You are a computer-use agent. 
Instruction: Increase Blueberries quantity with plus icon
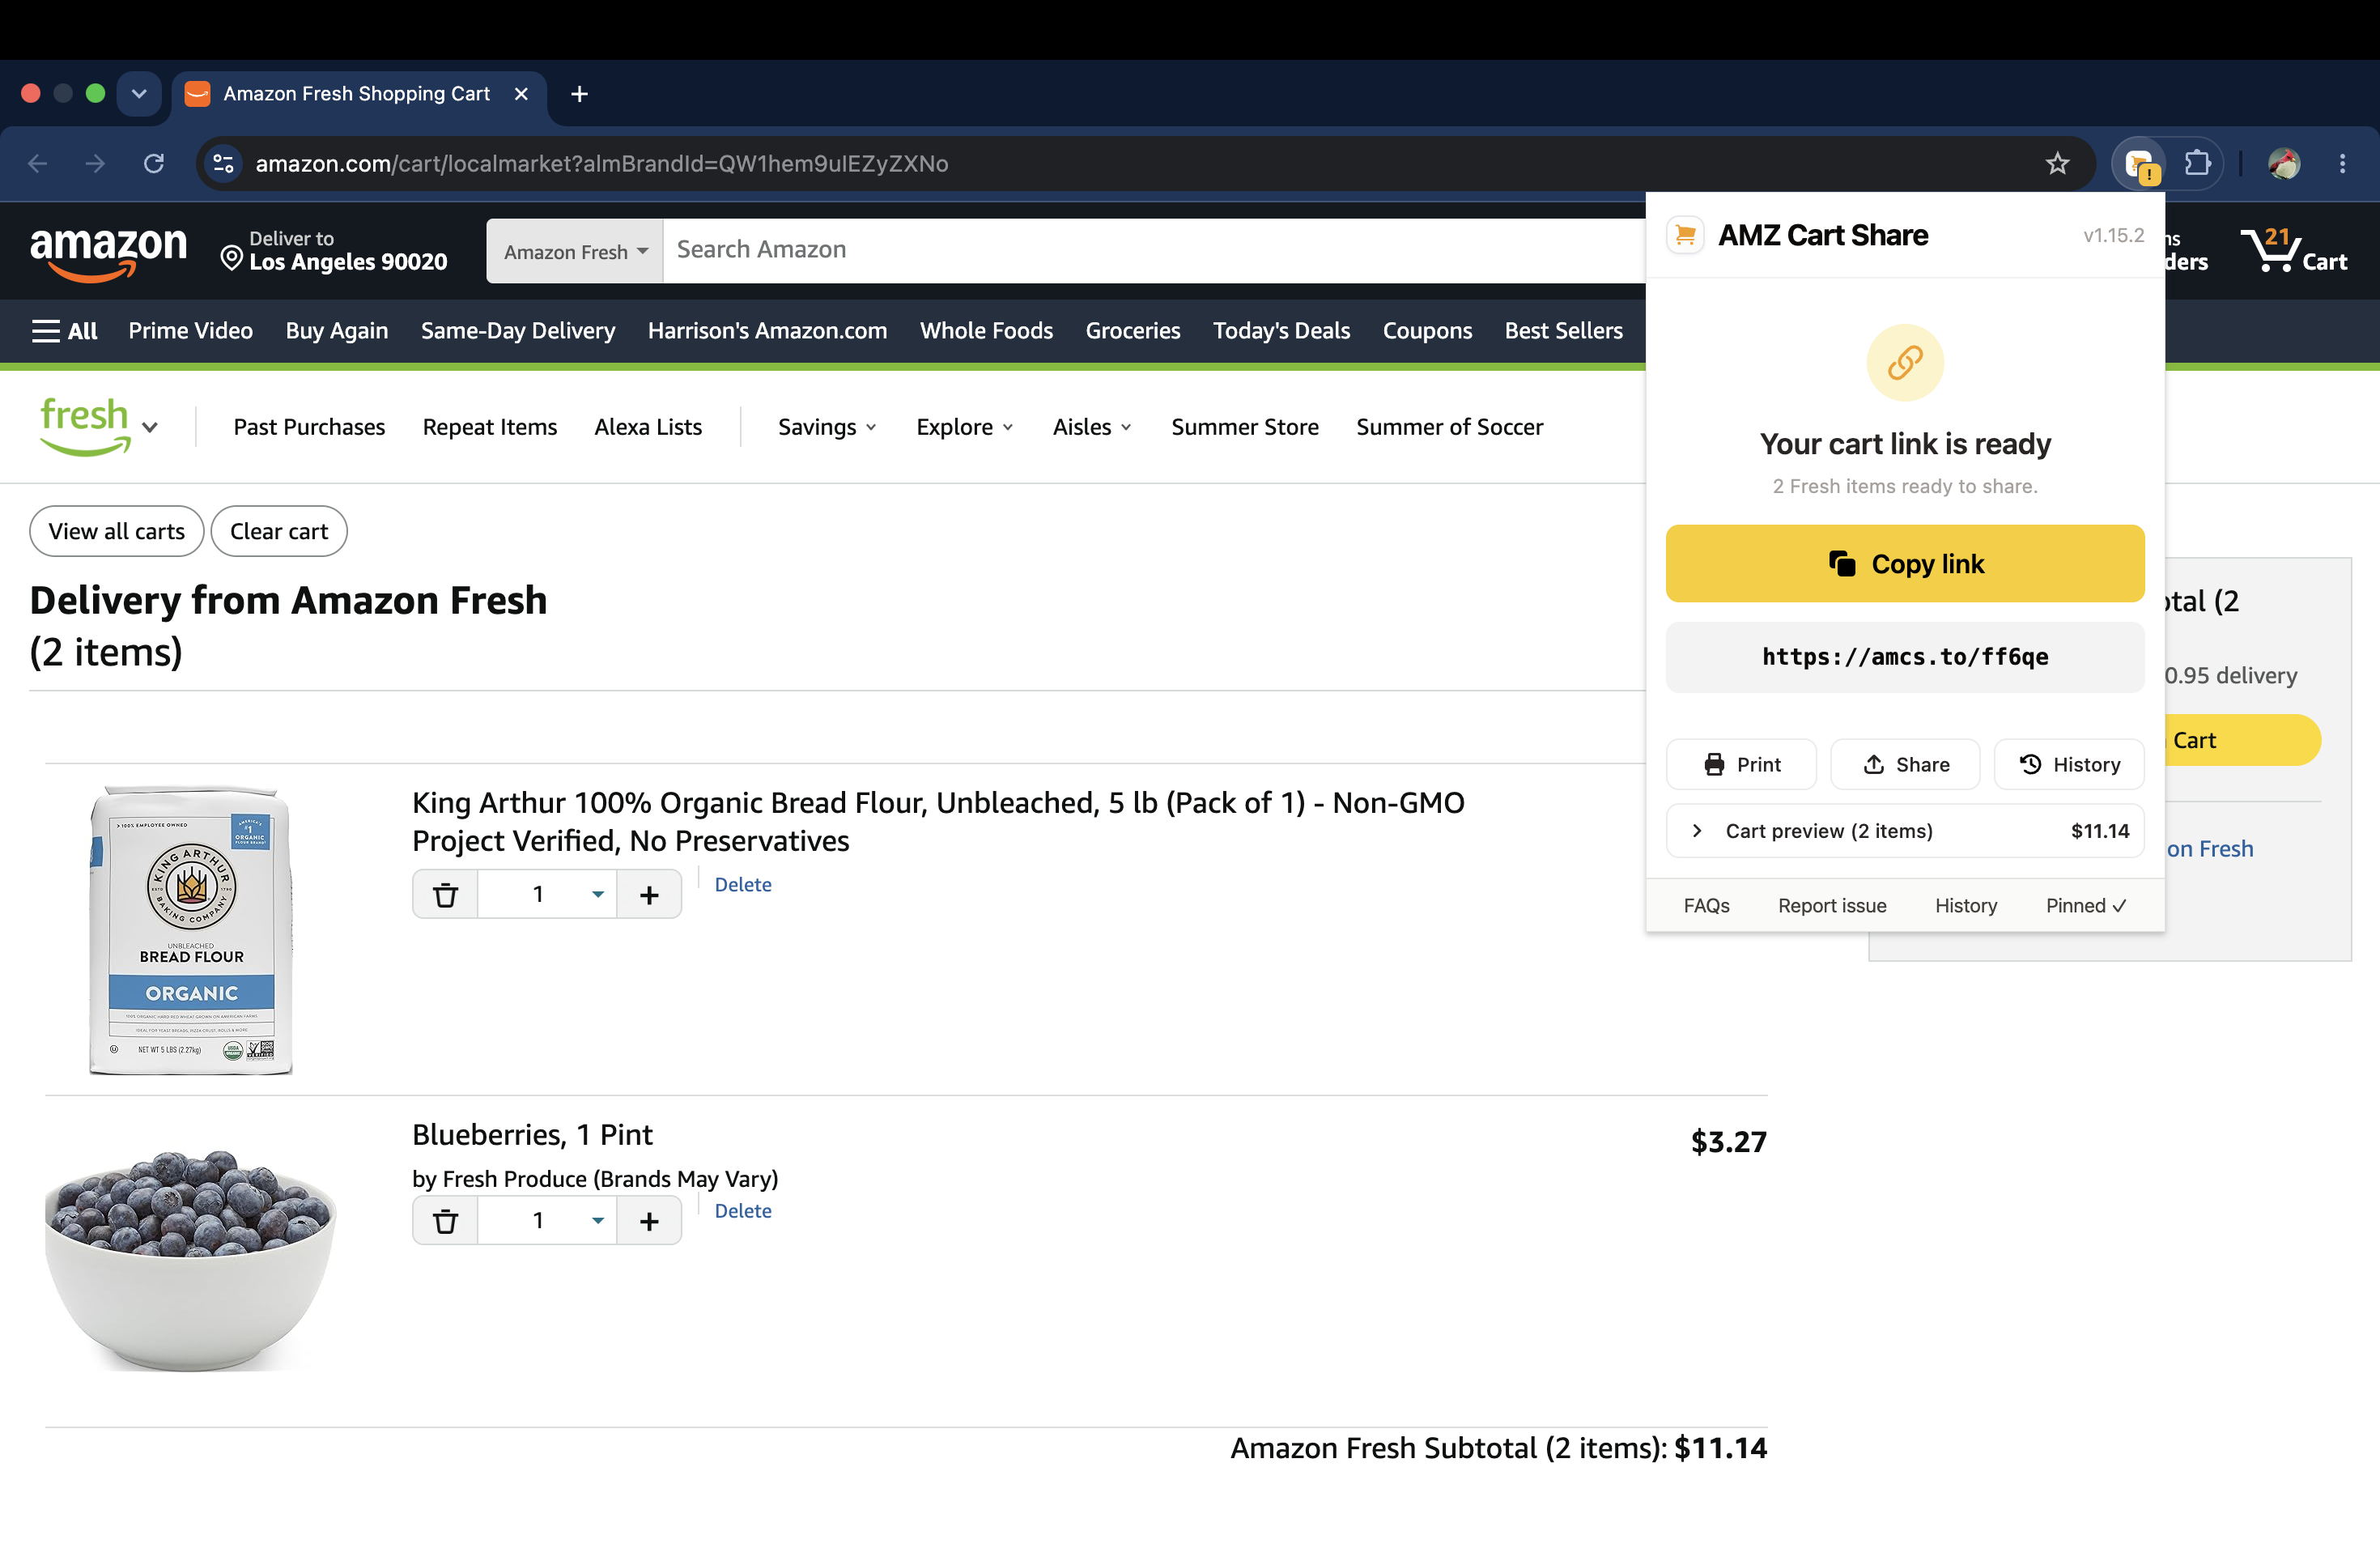[x=649, y=1220]
